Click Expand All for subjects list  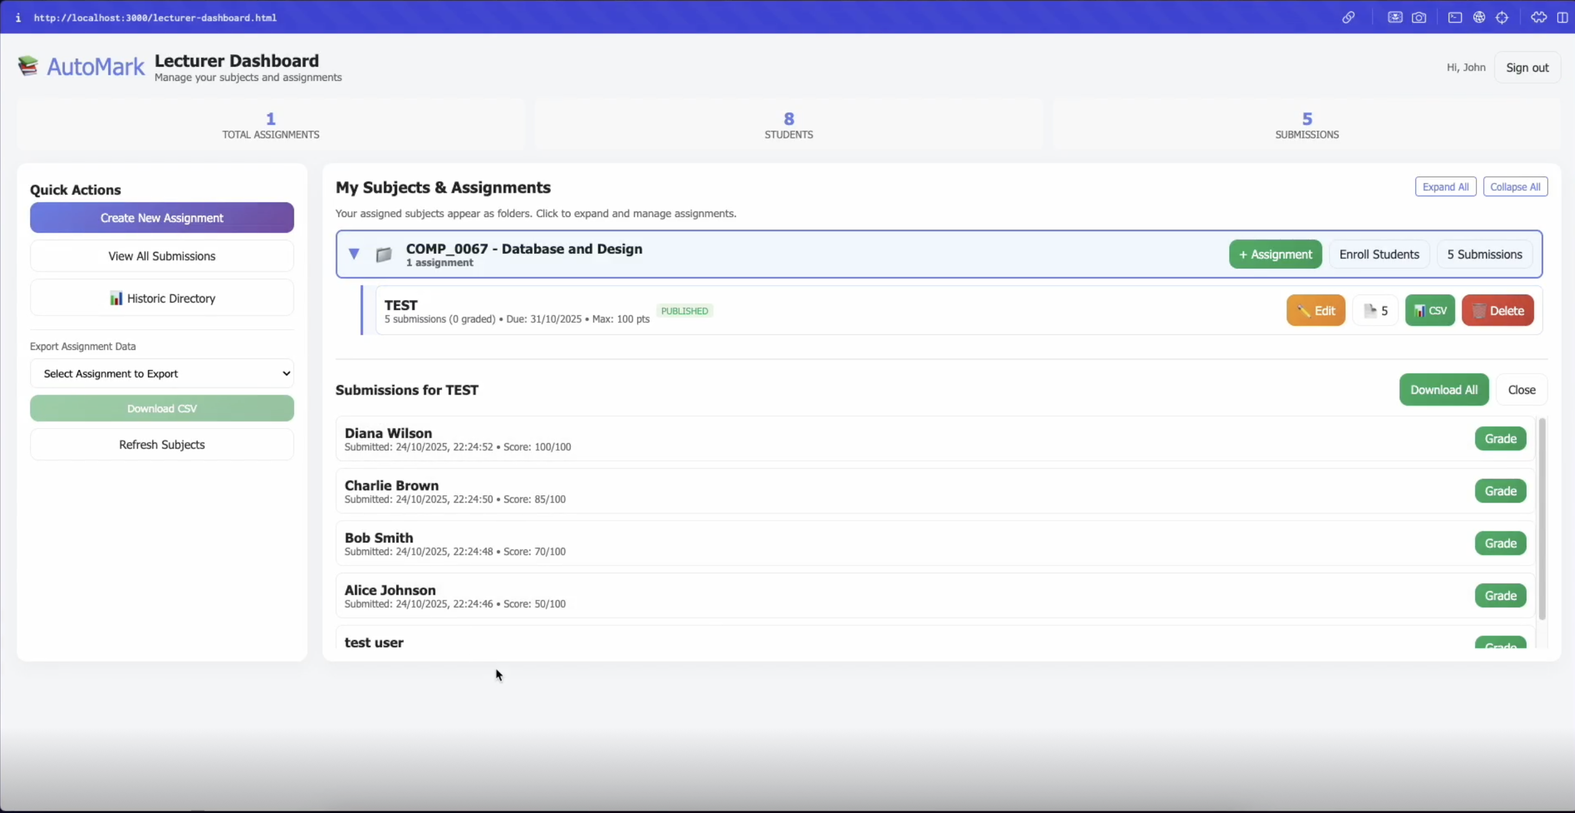point(1445,187)
